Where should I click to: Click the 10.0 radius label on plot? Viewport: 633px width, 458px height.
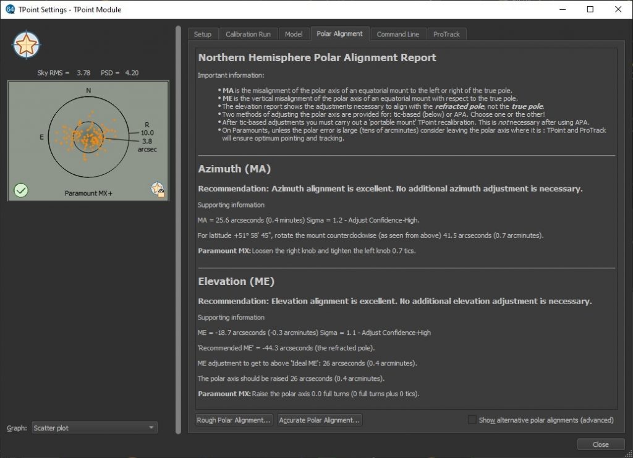[147, 133]
